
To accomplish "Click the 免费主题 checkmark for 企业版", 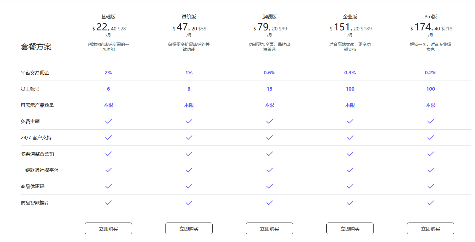I will tap(350, 121).
